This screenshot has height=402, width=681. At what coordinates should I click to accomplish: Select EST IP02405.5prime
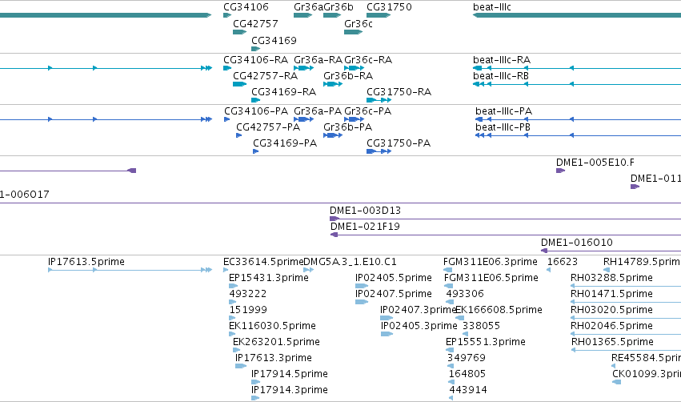click(x=394, y=277)
